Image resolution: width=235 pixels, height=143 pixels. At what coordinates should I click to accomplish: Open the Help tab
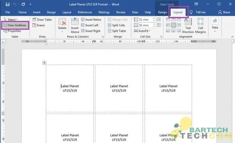[x=148, y=12]
